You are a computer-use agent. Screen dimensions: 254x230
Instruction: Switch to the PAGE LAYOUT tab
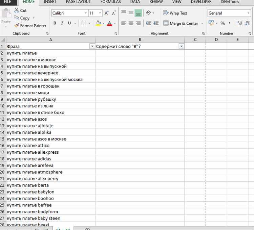[78, 2]
